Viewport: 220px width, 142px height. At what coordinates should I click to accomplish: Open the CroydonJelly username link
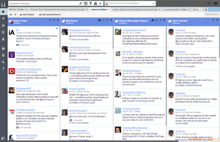point(131,109)
